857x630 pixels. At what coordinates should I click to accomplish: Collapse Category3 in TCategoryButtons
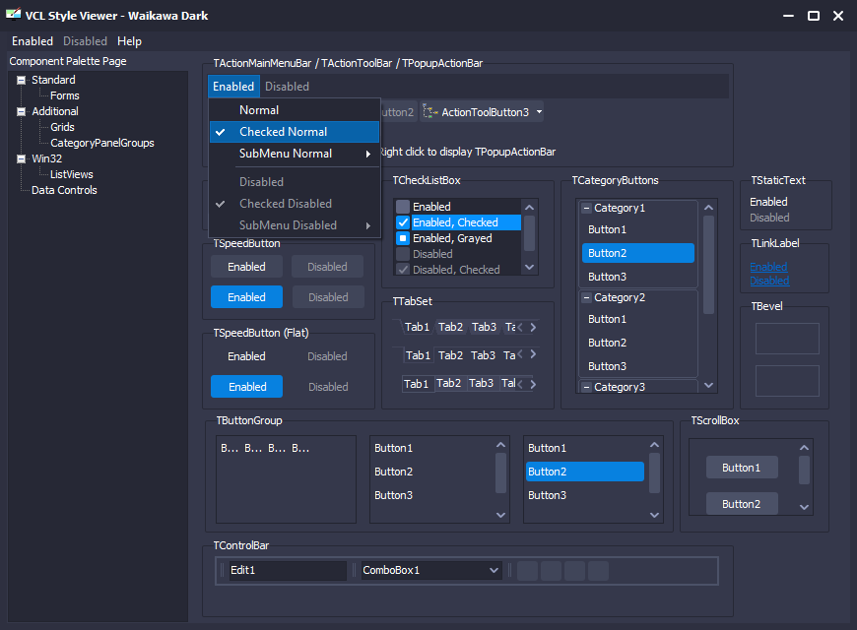[586, 388]
